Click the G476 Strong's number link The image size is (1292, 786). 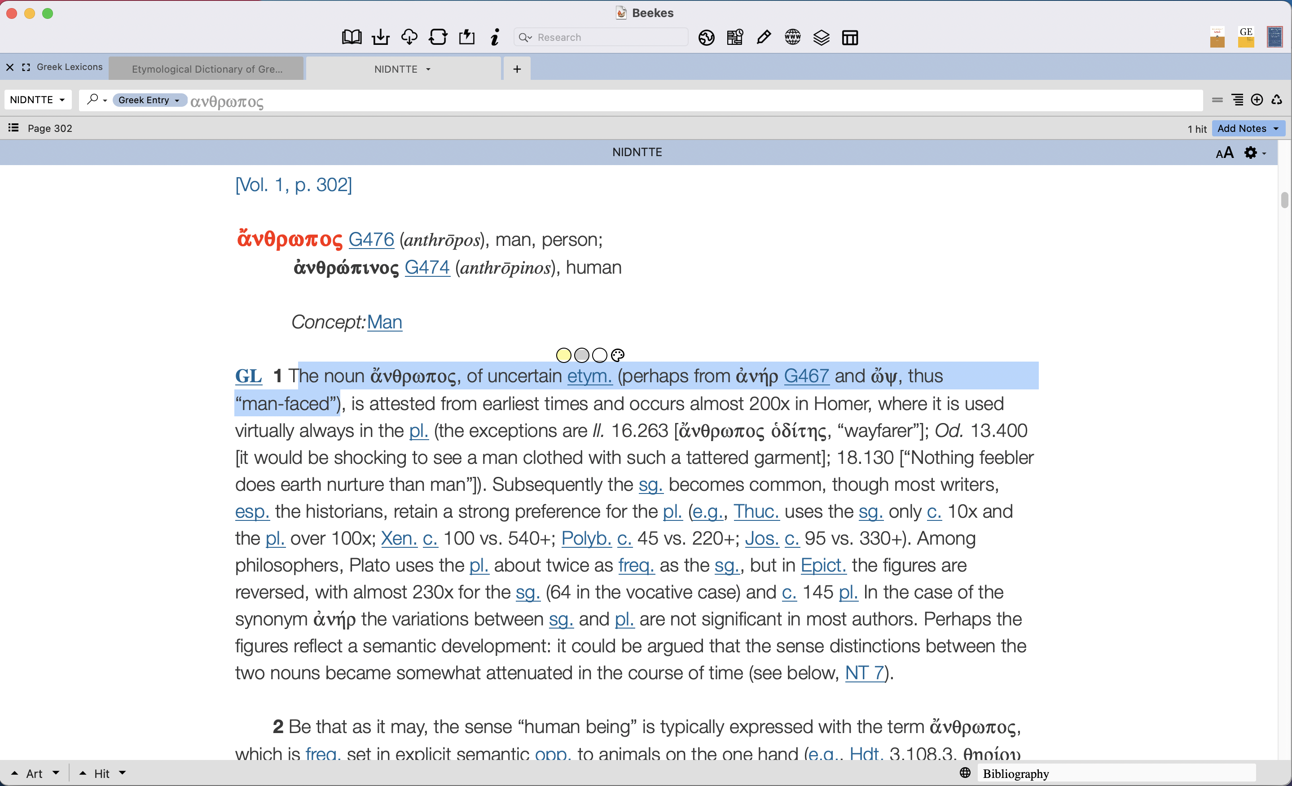pos(371,240)
